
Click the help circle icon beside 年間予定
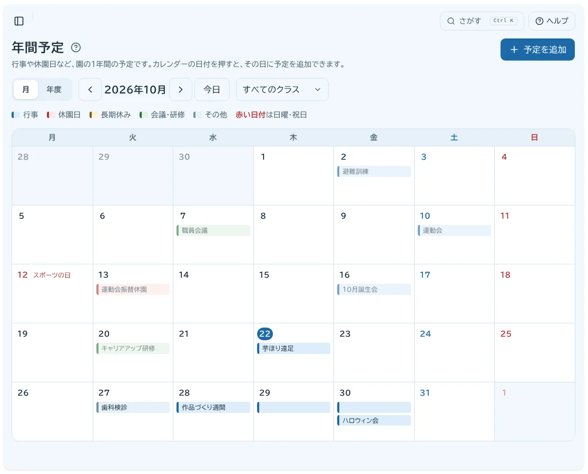pyautogui.click(x=76, y=47)
